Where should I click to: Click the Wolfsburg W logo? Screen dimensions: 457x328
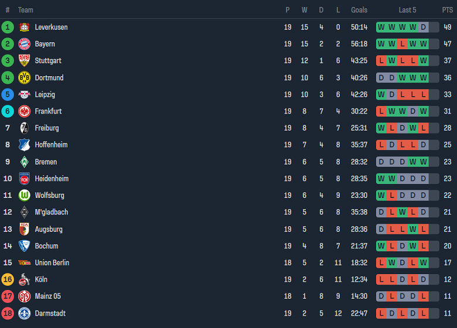point(24,196)
